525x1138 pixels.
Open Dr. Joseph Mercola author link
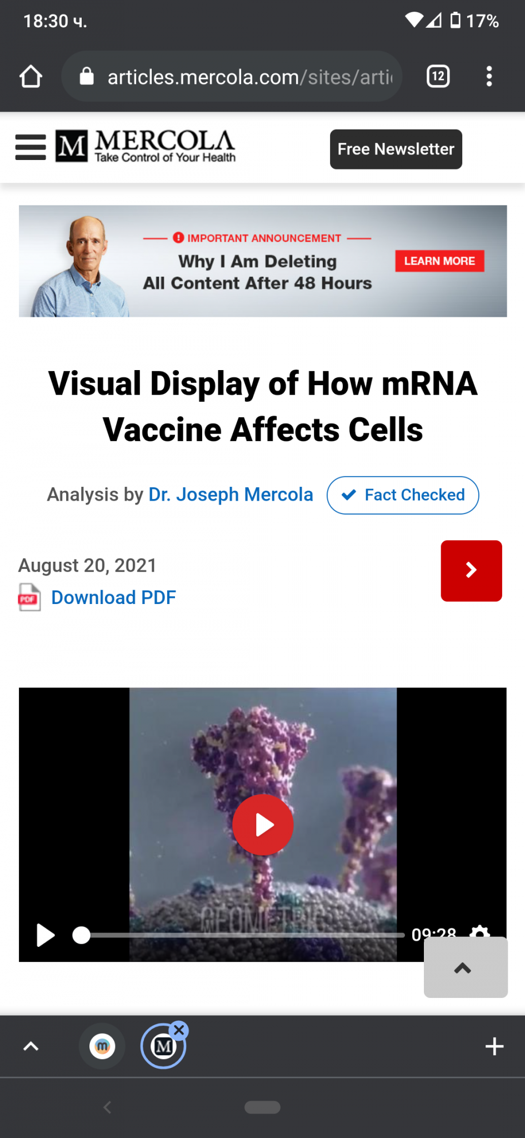(x=231, y=495)
